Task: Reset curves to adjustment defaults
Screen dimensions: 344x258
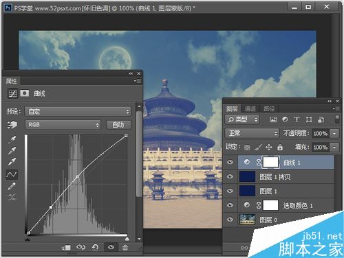Action: [x=95, y=247]
